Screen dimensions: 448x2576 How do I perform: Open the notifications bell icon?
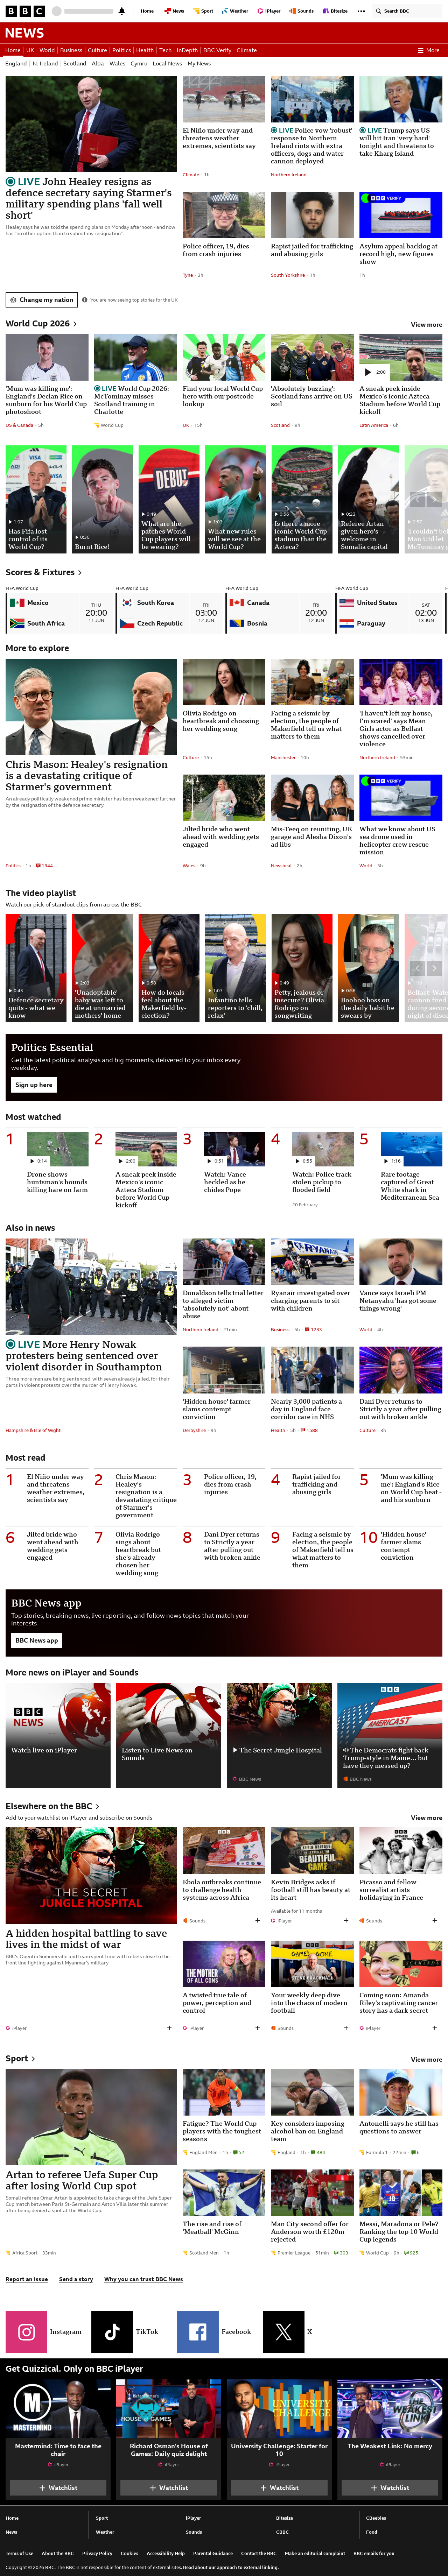click(x=122, y=11)
